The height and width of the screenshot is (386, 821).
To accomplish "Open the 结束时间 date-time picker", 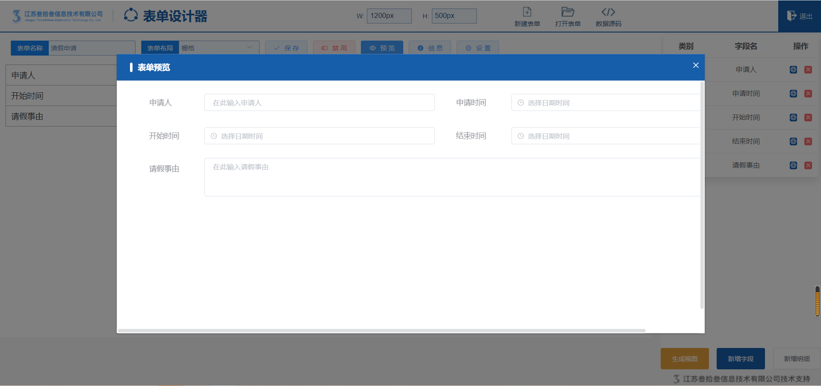I will point(605,136).
